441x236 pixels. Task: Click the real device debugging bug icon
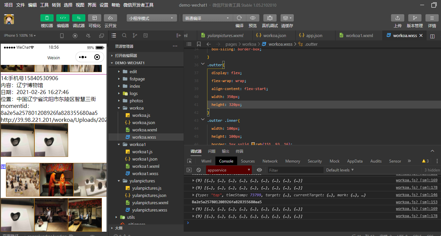[270, 18]
